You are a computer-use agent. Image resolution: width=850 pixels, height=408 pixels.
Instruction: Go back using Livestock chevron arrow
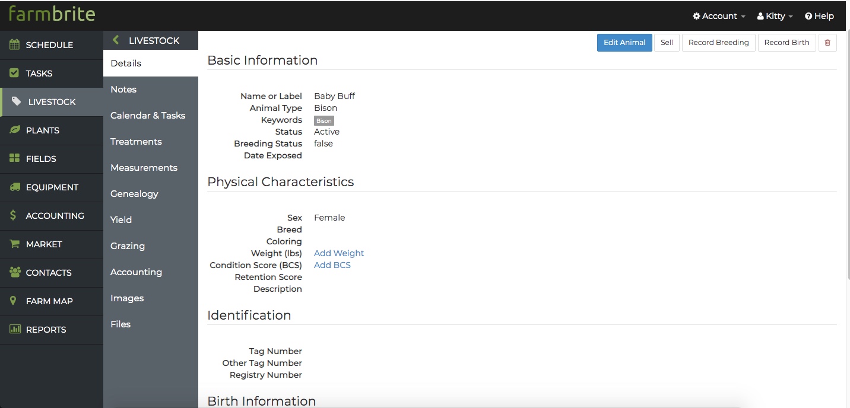116,40
